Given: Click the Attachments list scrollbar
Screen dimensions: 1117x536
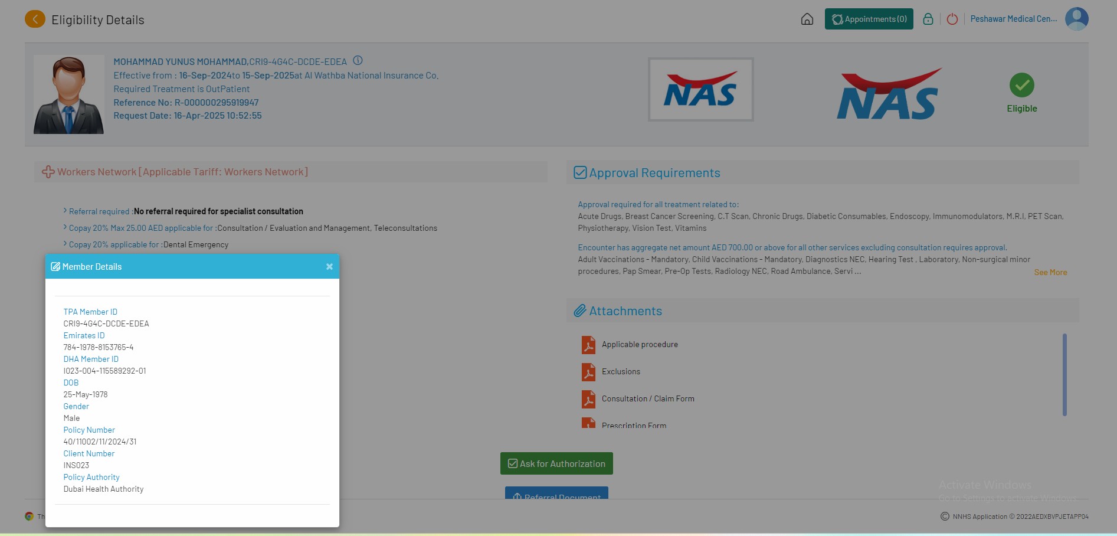Looking at the screenshot, I should tap(1064, 375).
